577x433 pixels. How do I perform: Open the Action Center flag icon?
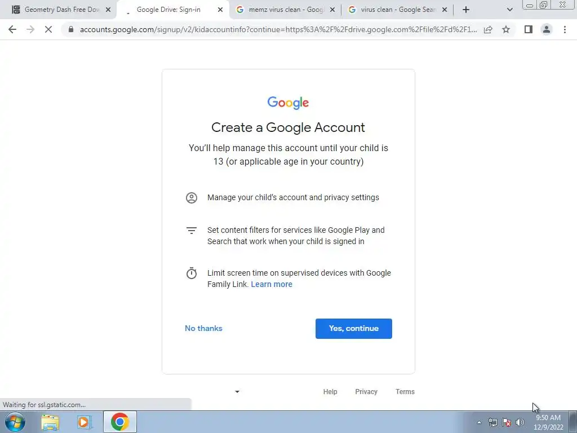(x=507, y=422)
